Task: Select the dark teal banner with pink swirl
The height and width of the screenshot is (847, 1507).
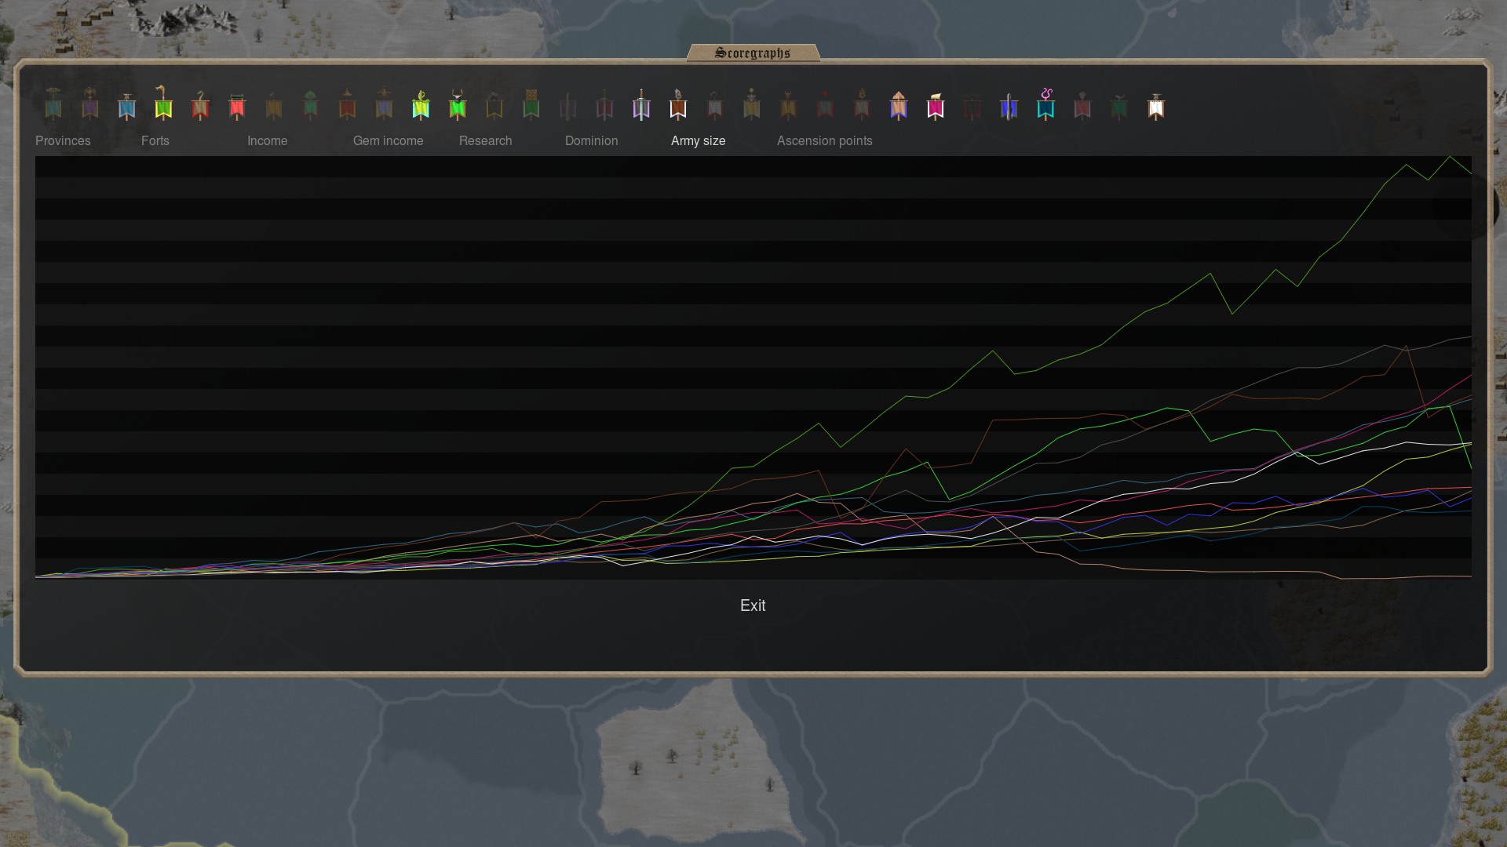Action: [x=1045, y=104]
